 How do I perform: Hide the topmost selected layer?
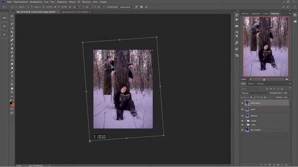click(242, 103)
